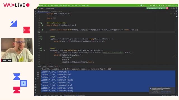
Task: Click console line 'Customer[id=1, name=Josh]'
Action: (x=55, y=72)
